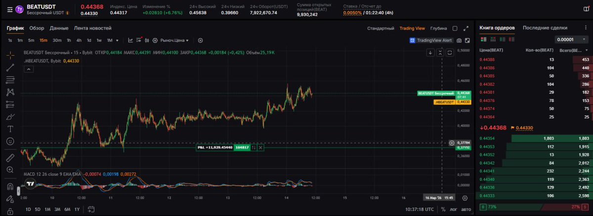Open order book more options menu
Screen dimensions: 593x216
coord(587,28)
